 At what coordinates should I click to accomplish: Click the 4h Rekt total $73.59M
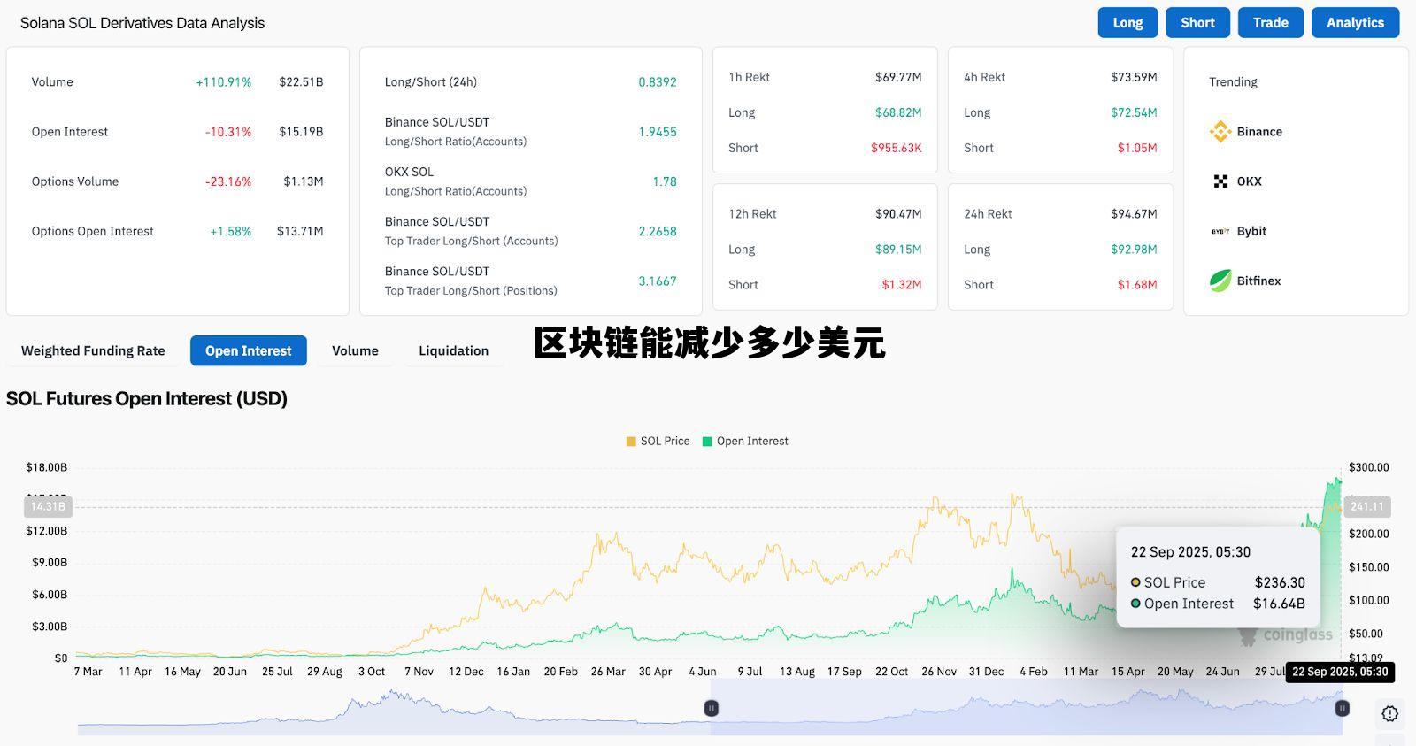click(x=1134, y=77)
